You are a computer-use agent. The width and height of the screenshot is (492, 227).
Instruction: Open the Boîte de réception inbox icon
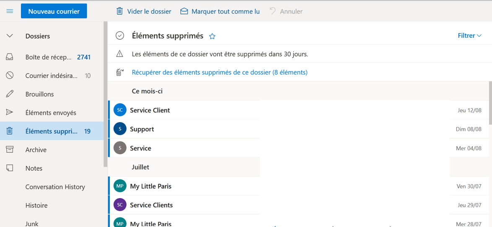coord(10,57)
